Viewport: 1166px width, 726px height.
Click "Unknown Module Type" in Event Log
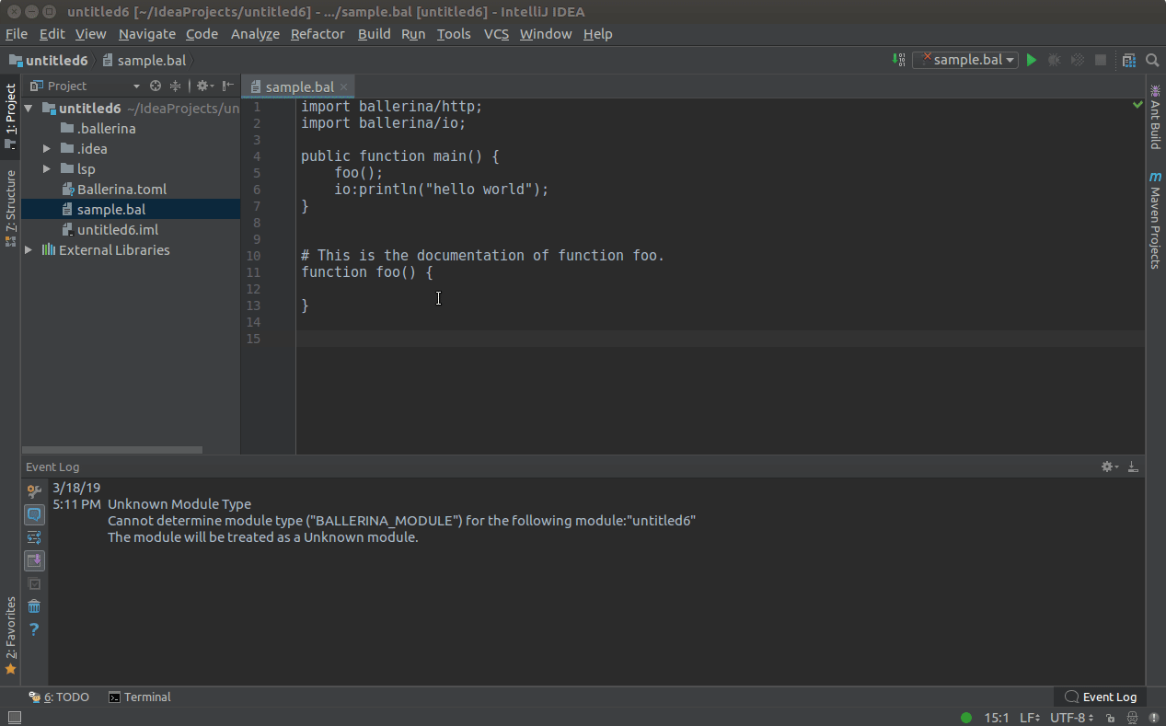pyautogui.click(x=179, y=504)
